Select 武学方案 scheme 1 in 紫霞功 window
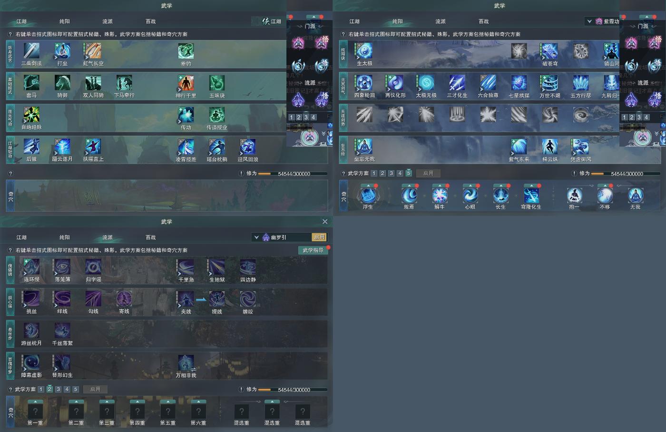The height and width of the screenshot is (432, 666). (x=374, y=173)
